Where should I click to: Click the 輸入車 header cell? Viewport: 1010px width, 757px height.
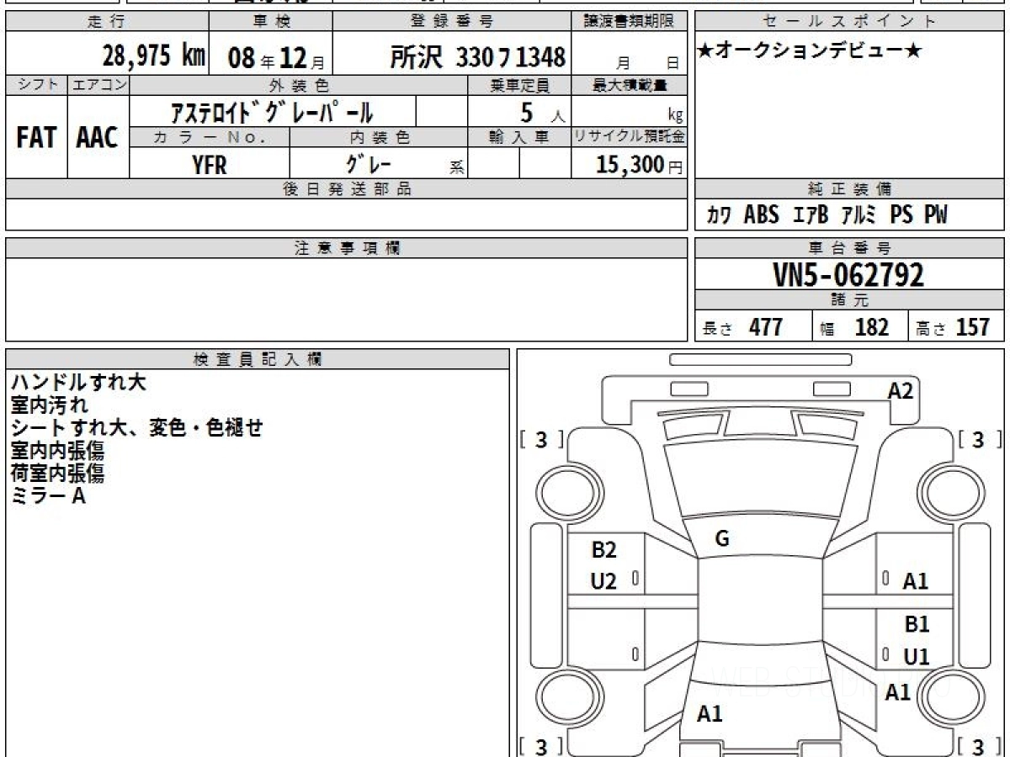click(x=519, y=137)
